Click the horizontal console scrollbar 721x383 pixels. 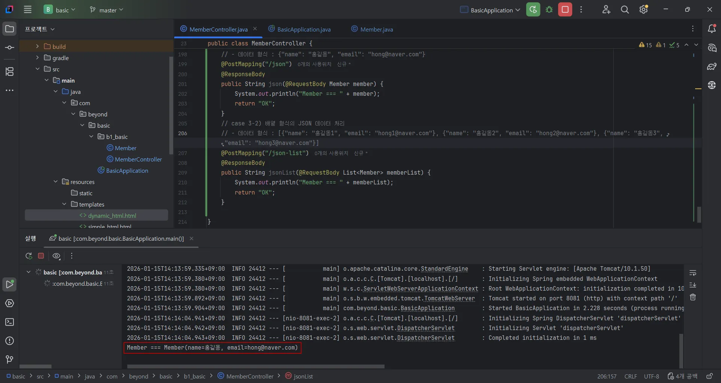pyautogui.click(x=256, y=366)
